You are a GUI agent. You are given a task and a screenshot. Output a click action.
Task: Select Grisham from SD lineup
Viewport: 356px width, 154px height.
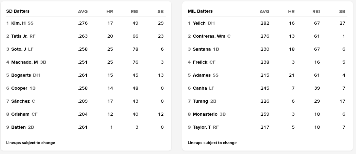(x=20, y=114)
